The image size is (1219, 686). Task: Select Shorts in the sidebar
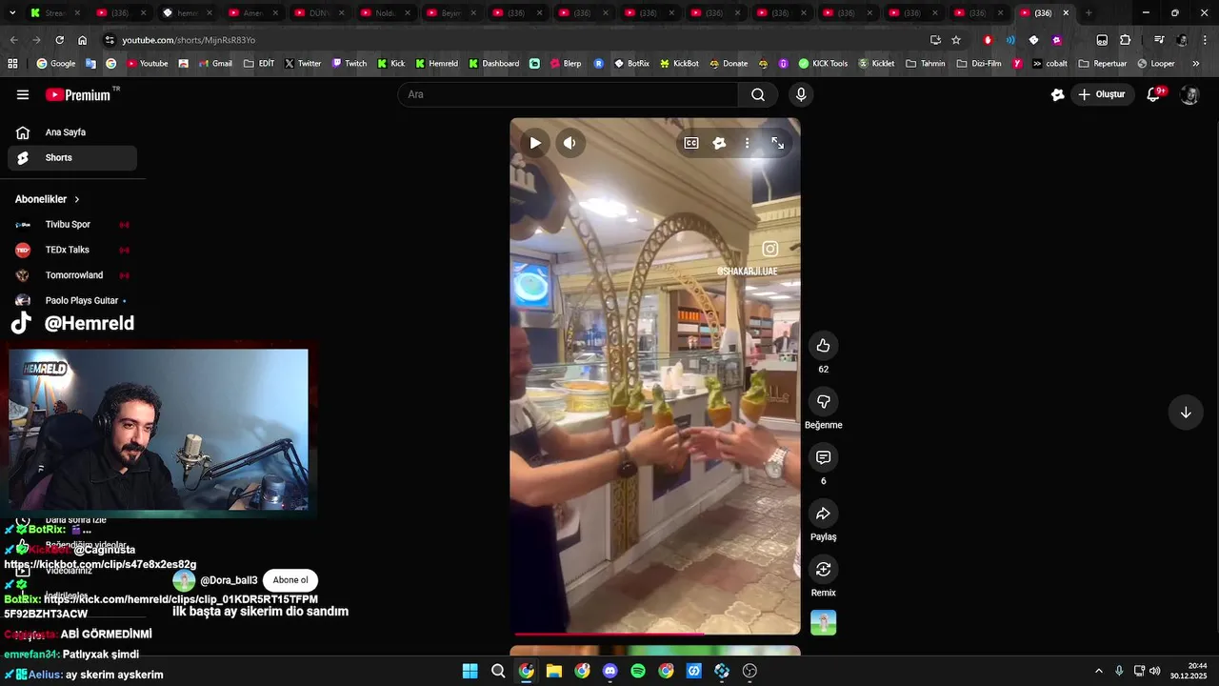[x=72, y=158]
